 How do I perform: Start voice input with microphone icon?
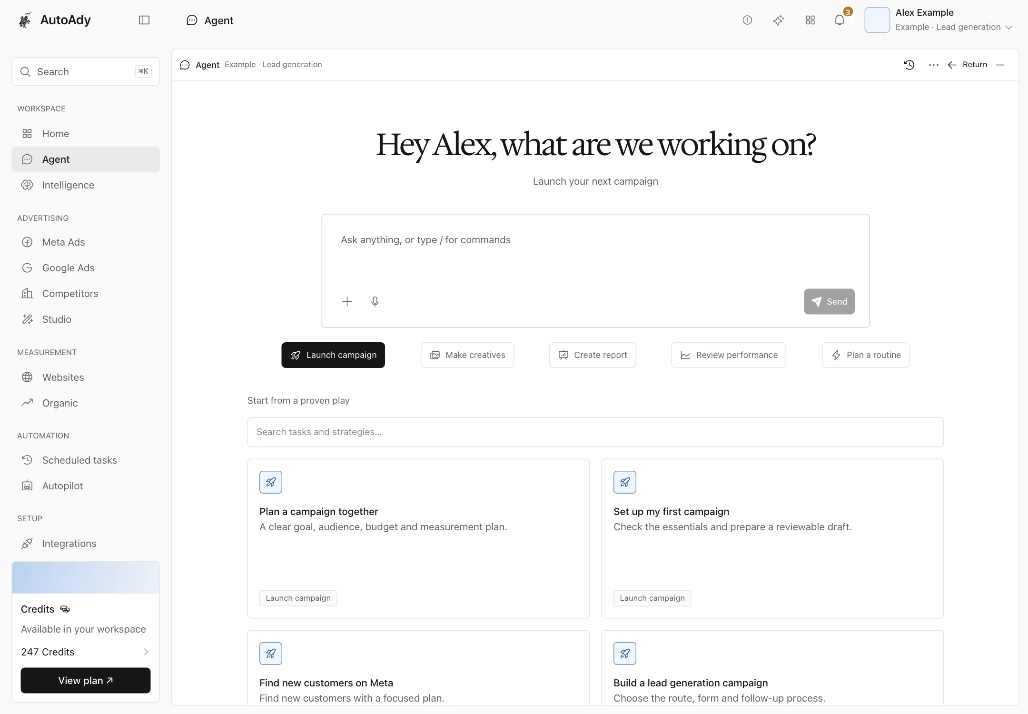point(375,301)
